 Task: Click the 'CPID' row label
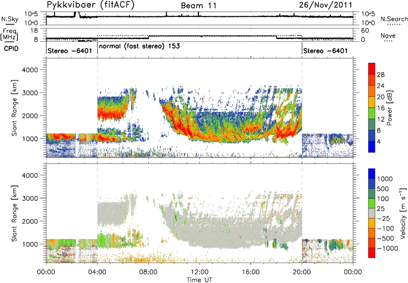[11, 49]
